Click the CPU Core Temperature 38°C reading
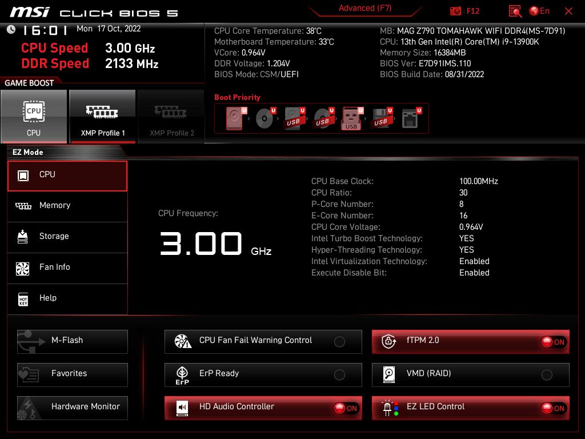 tap(268, 31)
